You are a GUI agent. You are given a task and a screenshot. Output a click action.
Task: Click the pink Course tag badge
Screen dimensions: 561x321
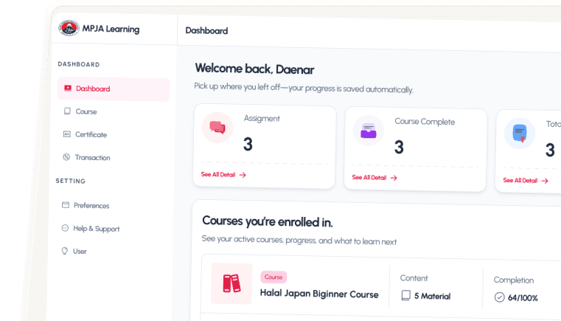(x=273, y=277)
